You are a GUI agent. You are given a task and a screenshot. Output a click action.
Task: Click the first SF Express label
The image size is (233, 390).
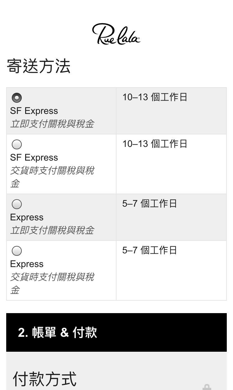point(34,111)
